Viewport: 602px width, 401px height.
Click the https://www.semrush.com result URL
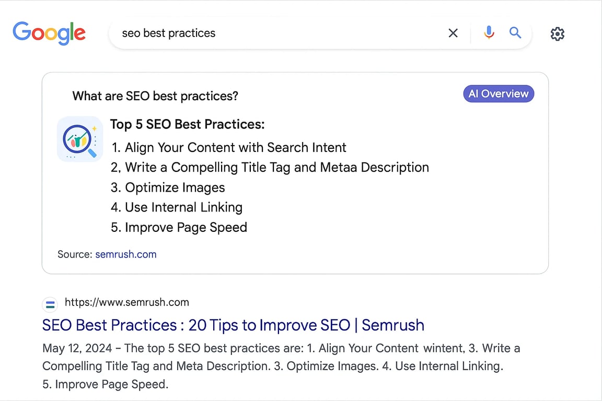(x=127, y=302)
